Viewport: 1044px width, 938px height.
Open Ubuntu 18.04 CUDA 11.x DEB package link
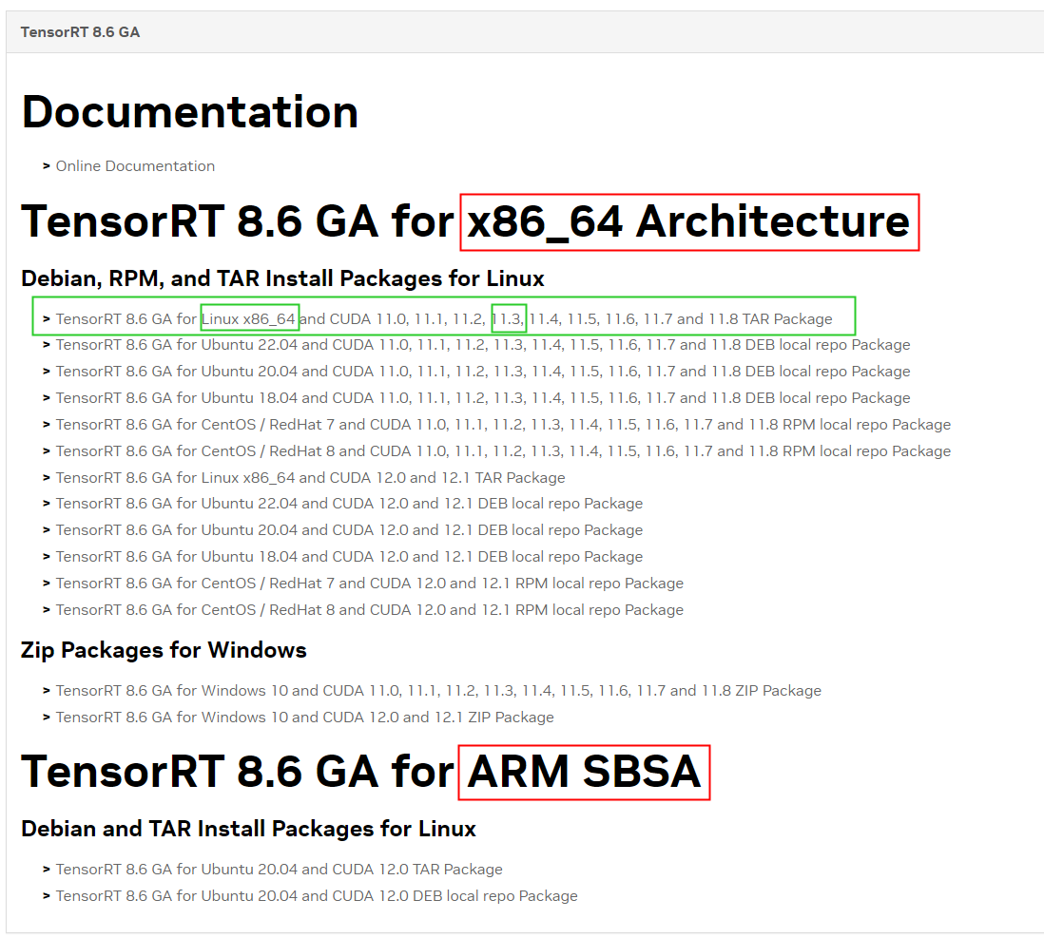[483, 398]
